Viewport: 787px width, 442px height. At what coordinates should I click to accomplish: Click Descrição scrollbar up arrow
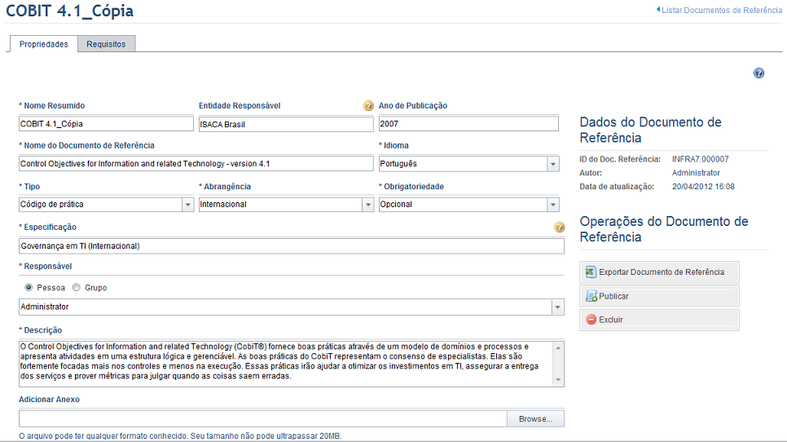pos(558,347)
